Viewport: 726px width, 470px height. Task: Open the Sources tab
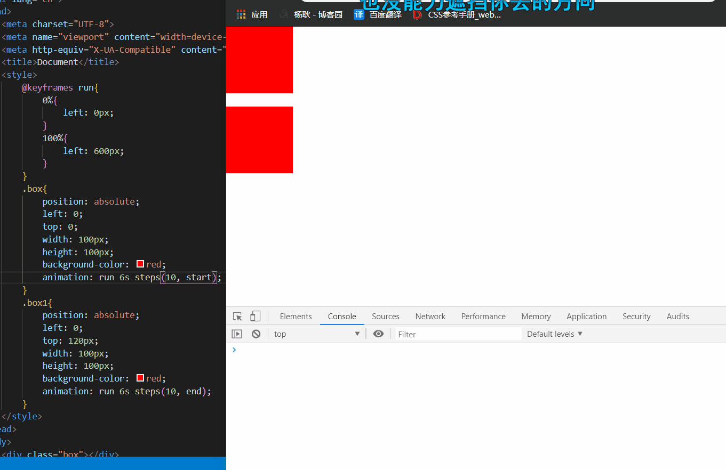tap(385, 316)
